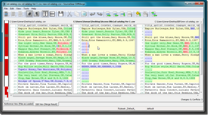Click center pane path 'cd catalog Ver 1 .csv'
The width and height of the screenshot is (208, 115).
[104, 22]
